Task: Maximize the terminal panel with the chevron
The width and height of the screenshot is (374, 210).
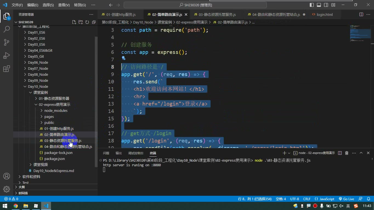Action: click(x=361, y=153)
